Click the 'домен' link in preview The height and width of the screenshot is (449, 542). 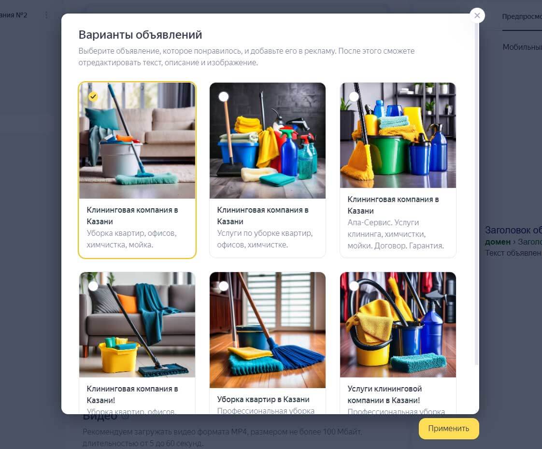498,242
